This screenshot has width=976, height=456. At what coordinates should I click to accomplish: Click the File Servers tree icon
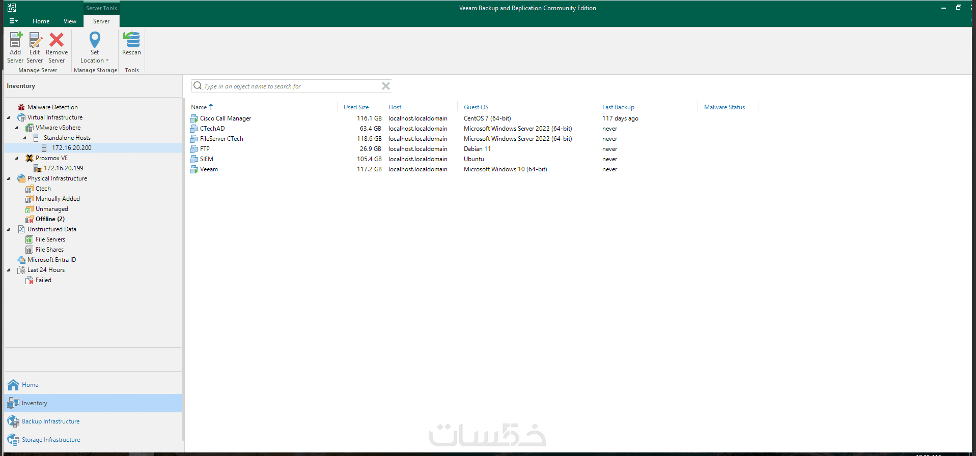[x=30, y=239]
